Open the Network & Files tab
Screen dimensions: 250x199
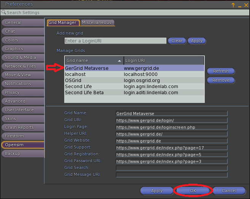[23, 66]
